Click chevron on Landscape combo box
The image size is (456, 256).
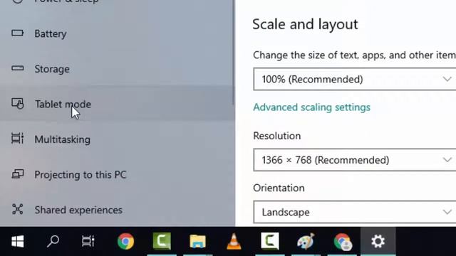[x=447, y=212]
